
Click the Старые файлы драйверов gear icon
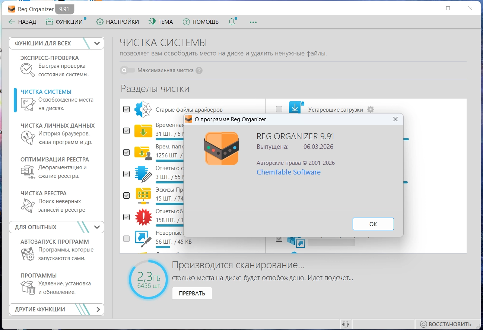[x=143, y=109]
